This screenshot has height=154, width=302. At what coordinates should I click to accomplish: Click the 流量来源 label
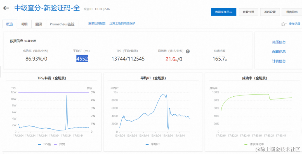click(30, 41)
